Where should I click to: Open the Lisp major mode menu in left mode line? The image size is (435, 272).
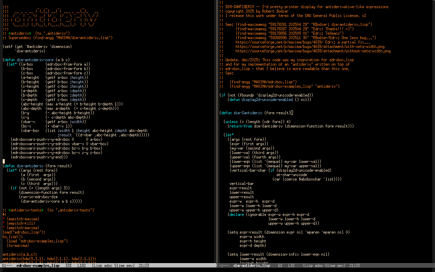(x=100, y=266)
